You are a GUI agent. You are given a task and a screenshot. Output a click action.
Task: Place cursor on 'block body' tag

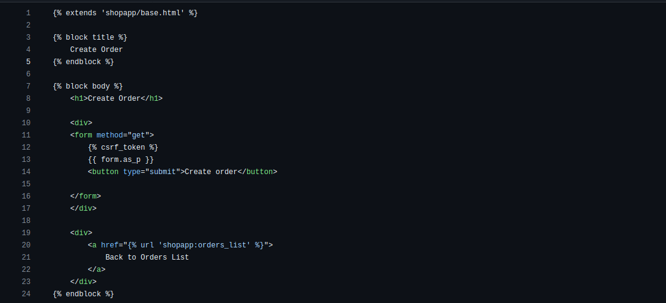pos(88,86)
